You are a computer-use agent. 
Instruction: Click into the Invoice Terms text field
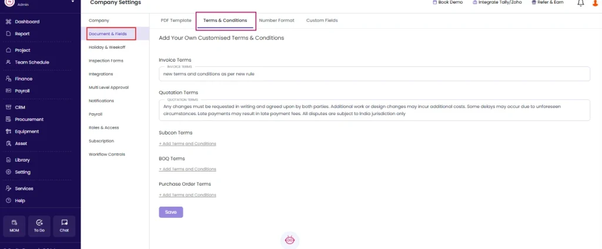[x=374, y=74]
